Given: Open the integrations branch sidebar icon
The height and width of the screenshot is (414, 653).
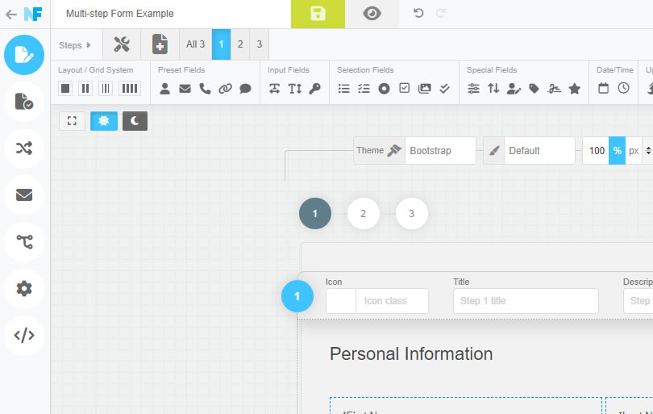Looking at the screenshot, I should tap(24, 241).
